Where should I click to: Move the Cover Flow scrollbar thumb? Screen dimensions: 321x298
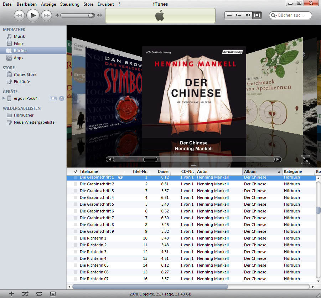click(x=150, y=159)
